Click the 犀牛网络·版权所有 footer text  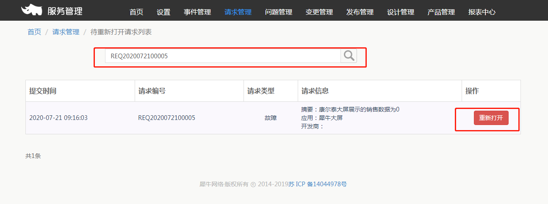pyautogui.click(x=224, y=184)
